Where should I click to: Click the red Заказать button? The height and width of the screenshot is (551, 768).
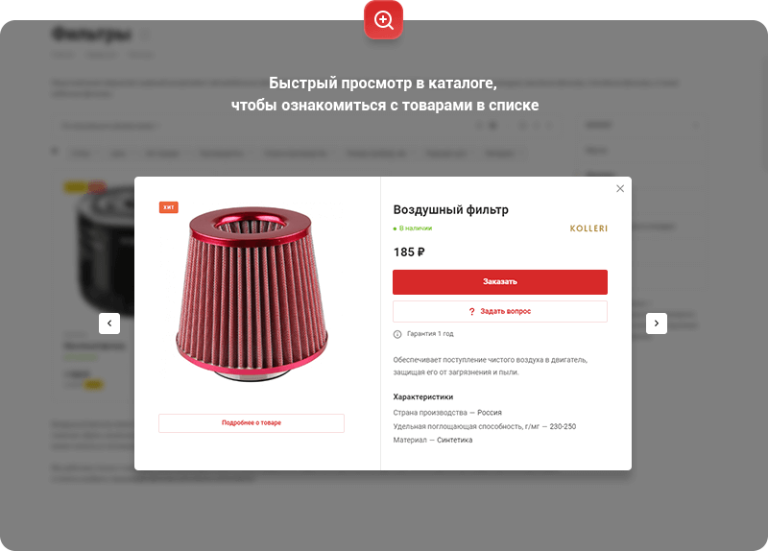[500, 281]
